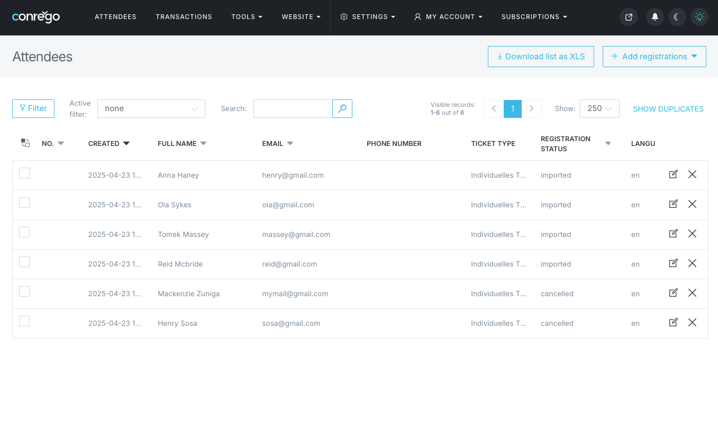Click the Show Duplicates link
This screenshot has width=718, height=421.
[x=668, y=109]
